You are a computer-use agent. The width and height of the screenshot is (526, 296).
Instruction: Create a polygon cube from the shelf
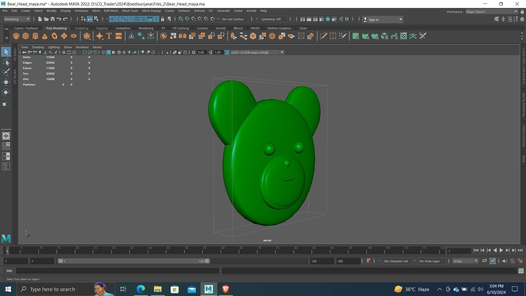(26, 36)
